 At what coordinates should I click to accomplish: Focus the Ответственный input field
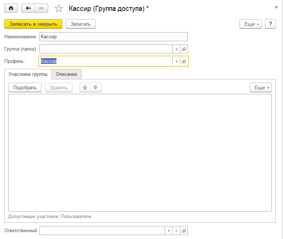click(x=102, y=231)
